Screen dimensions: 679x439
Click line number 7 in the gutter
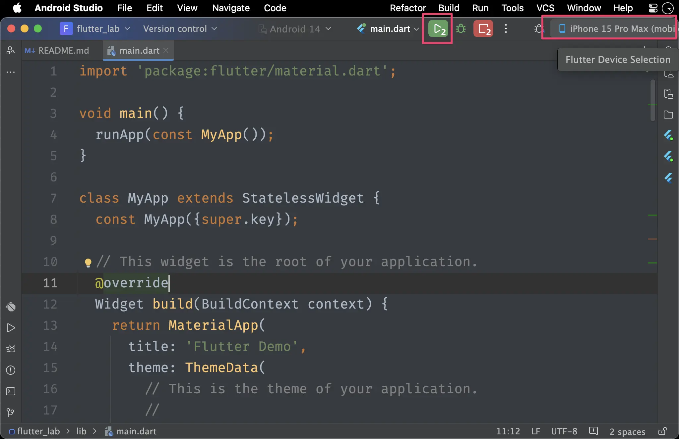click(53, 198)
